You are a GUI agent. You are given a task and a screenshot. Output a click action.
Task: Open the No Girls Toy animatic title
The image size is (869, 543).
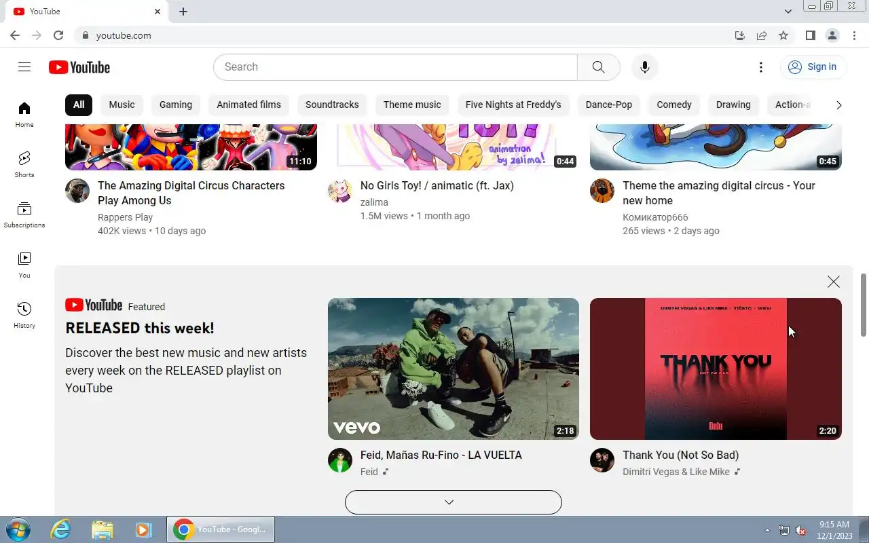tap(437, 185)
